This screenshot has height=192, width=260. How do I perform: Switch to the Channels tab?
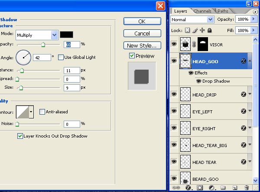(x=202, y=11)
